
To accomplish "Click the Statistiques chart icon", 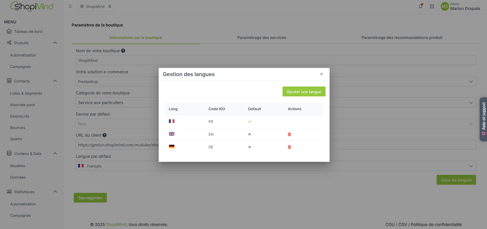I will 9,191.
